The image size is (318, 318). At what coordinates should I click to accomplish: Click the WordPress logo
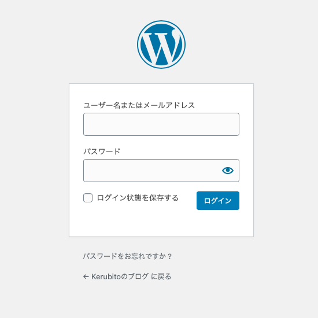coord(161,45)
